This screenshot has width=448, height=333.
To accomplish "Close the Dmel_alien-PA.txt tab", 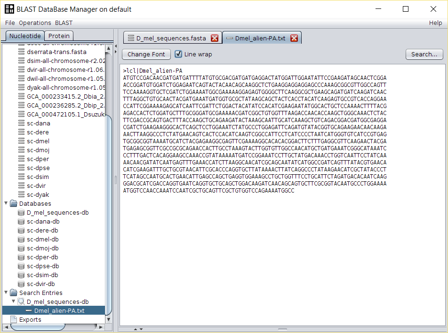I will point(294,38).
